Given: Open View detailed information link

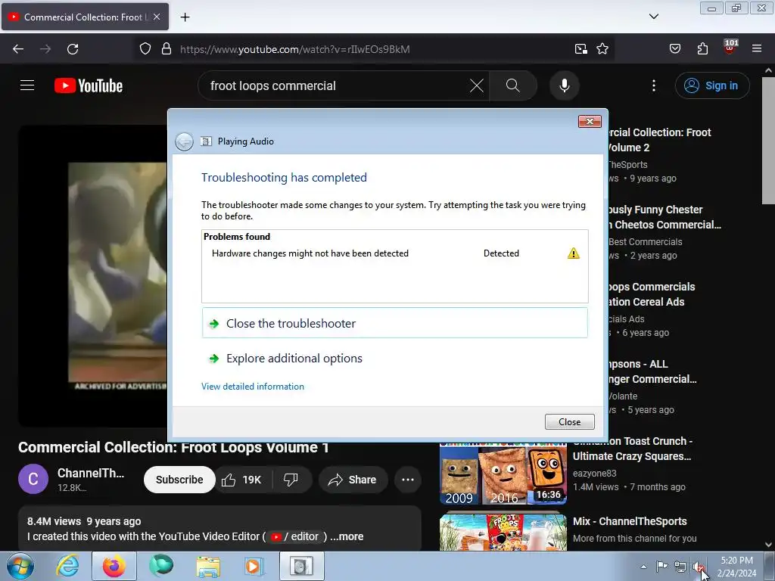Looking at the screenshot, I should [x=253, y=387].
